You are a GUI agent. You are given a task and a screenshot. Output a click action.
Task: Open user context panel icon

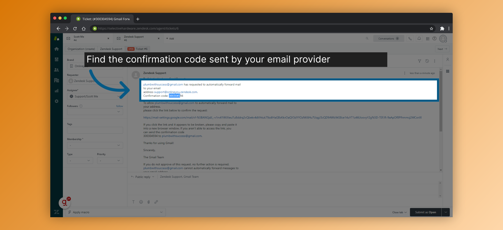(x=448, y=60)
